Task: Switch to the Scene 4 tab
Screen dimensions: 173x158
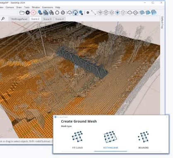Action: coord(60,19)
